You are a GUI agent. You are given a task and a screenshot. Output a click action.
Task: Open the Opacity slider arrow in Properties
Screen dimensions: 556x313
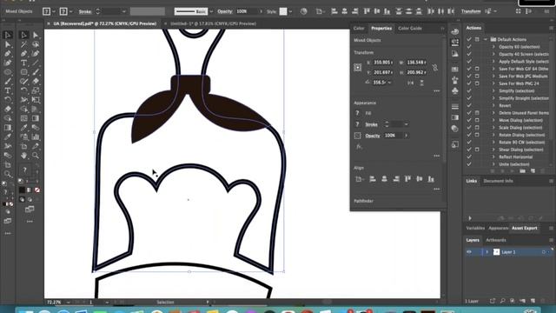(x=406, y=136)
